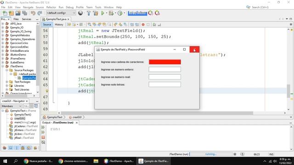
Task: Click the solo letras text field
Action: pyautogui.click(x=165, y=84)
